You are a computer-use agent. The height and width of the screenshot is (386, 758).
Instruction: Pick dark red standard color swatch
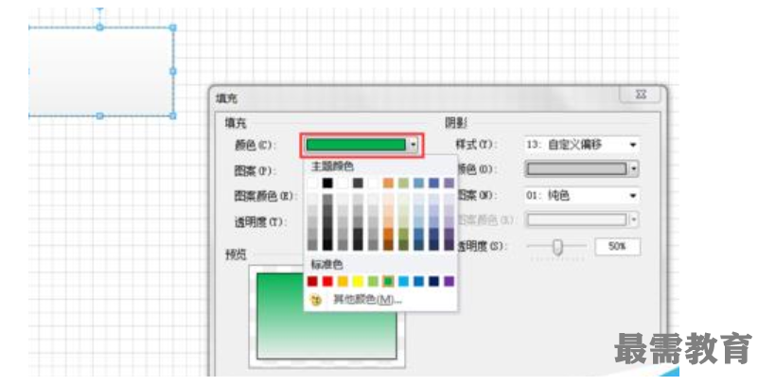point(313,281)
